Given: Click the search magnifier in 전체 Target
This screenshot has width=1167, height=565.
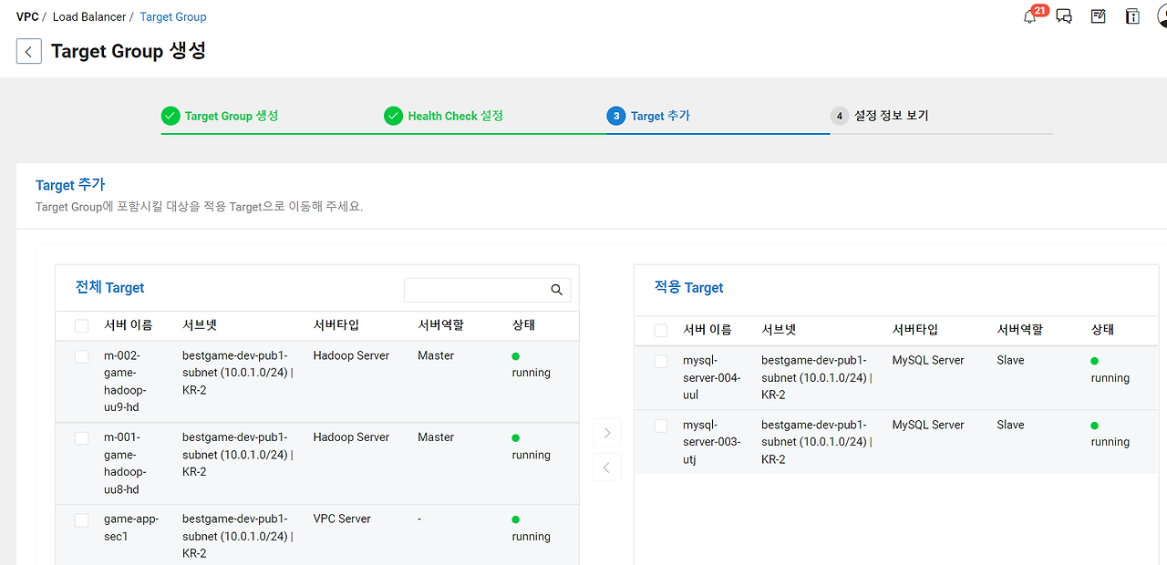Looking at the screenshot, I should click(x=557, y=290).
